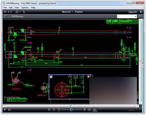The image size is (146, 115).
Task: Open the Edit menu
Action: click(11, 8)
